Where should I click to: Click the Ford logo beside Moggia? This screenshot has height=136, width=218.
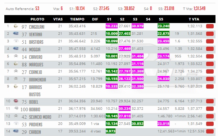pos(16,48)
